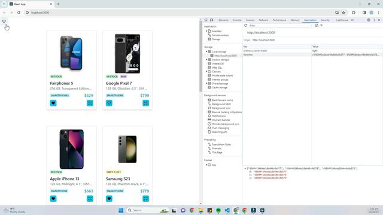Open Chrome tab search dropdown
This screenshot has width=383, height=215.
click(4, 4)
